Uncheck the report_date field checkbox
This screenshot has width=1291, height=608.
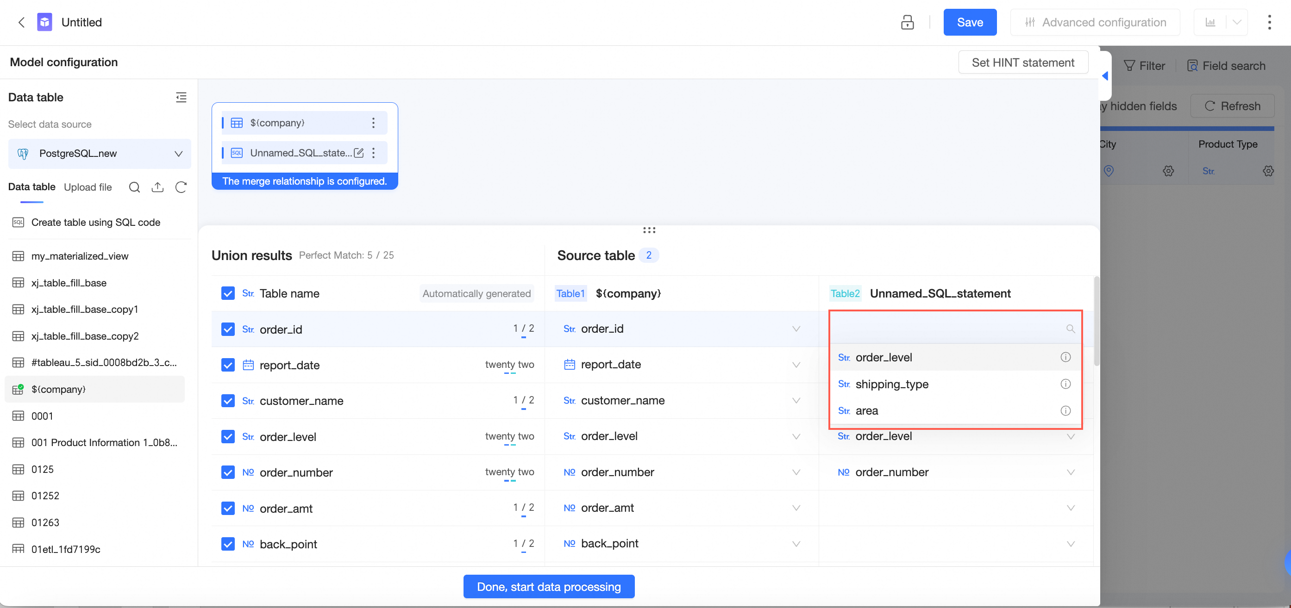(x=228, y=365)
